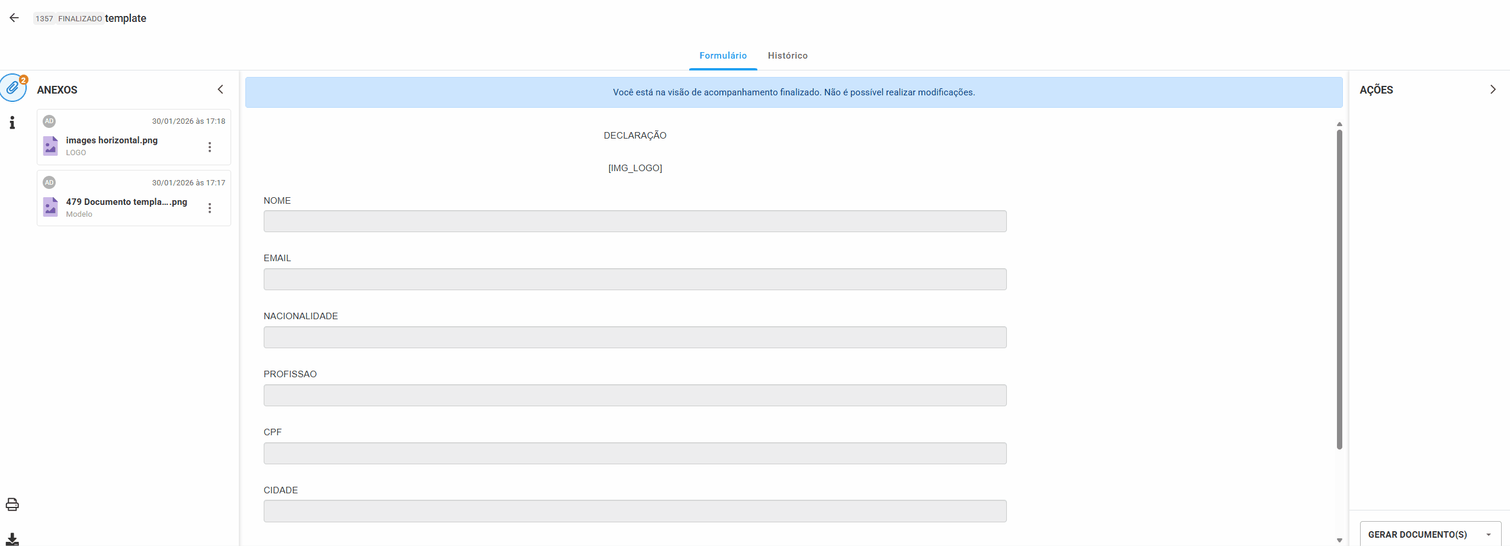
Task: Open options menu for 479 Documento template
Action: pyautogui.click(x=210, y=208)
